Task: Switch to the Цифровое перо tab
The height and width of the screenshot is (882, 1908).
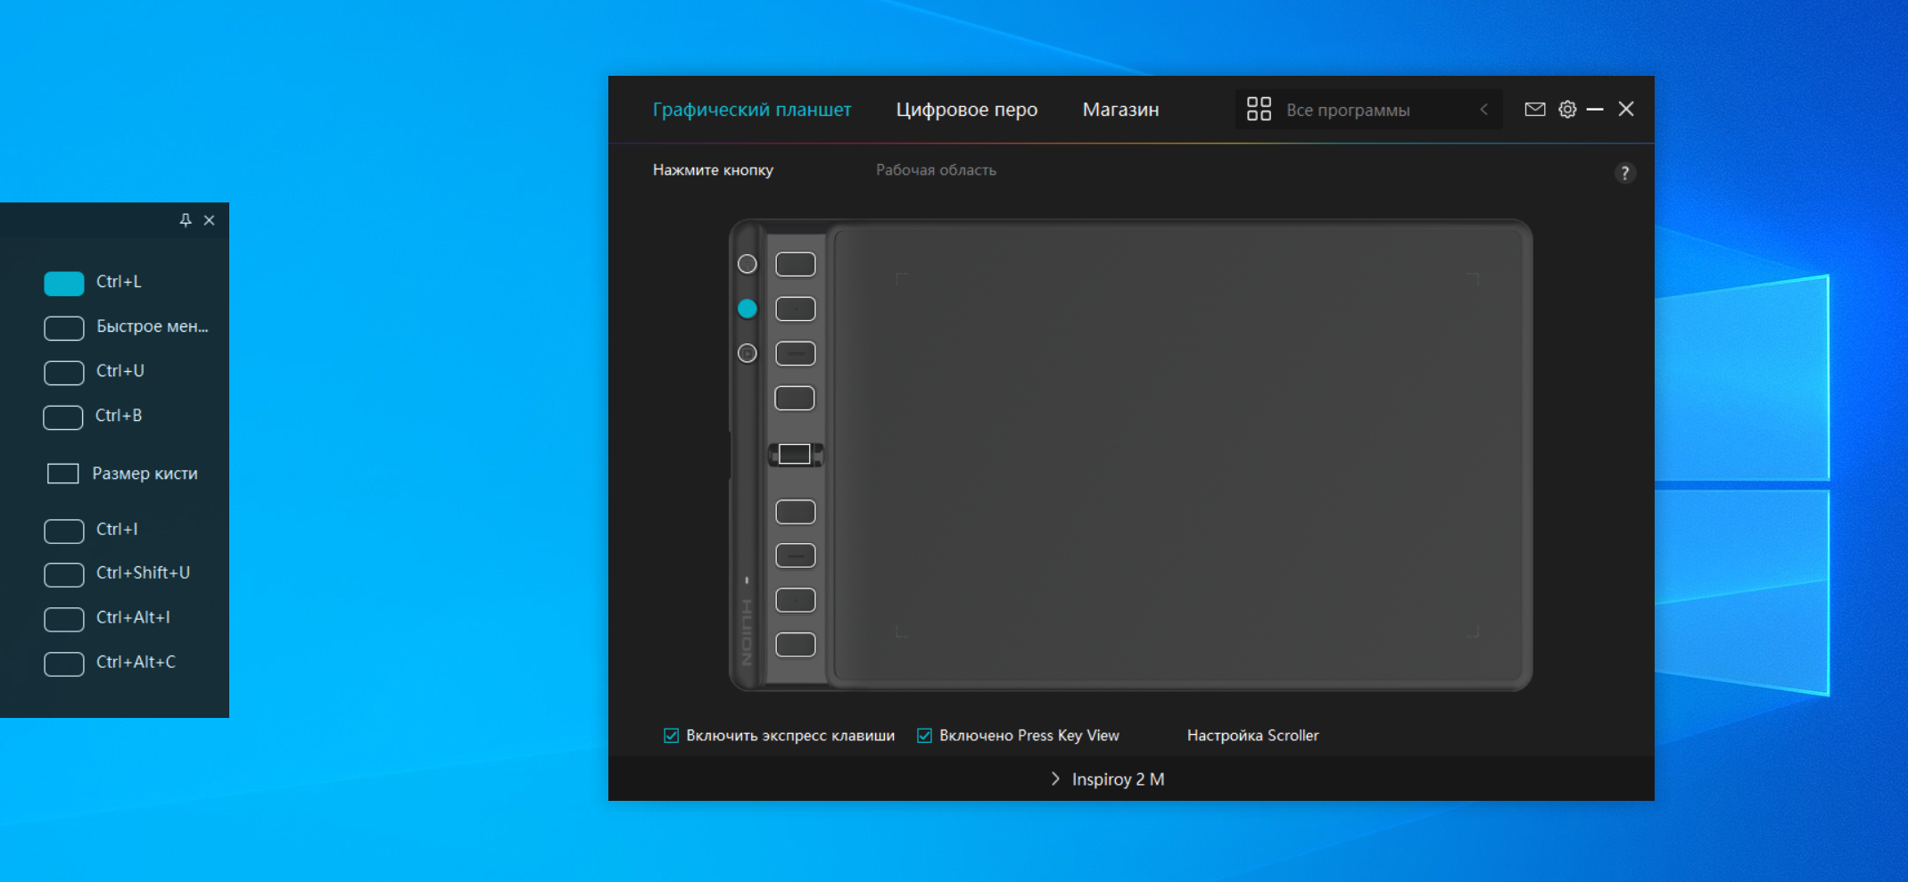Action: click(x=966, y=110)
